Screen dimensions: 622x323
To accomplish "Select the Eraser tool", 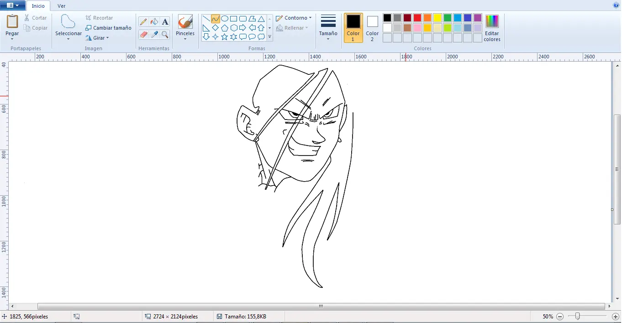I will tap(143, 34).
